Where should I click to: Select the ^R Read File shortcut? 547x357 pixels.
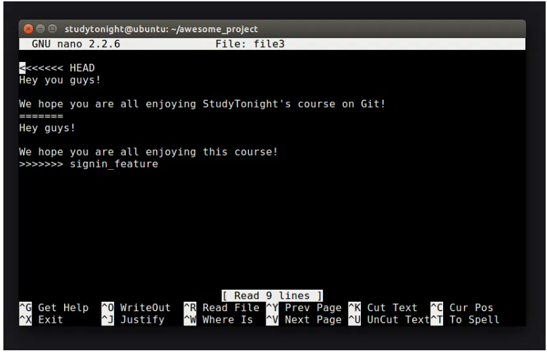click(221, 308)
